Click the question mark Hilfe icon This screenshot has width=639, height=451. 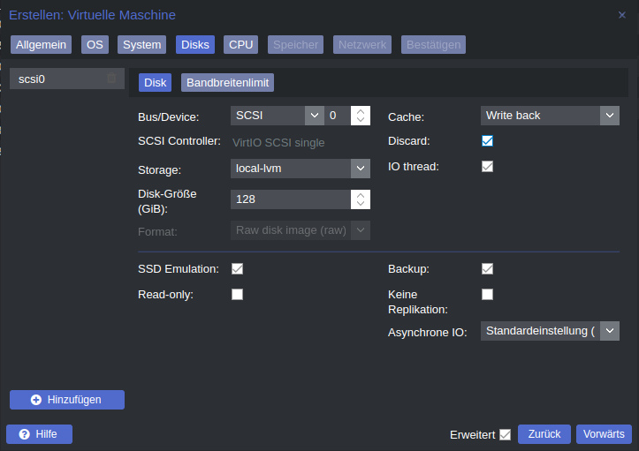tap(25, 434)
